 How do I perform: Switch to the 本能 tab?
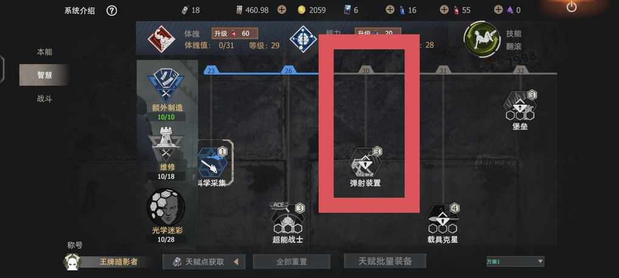point(45,52)
